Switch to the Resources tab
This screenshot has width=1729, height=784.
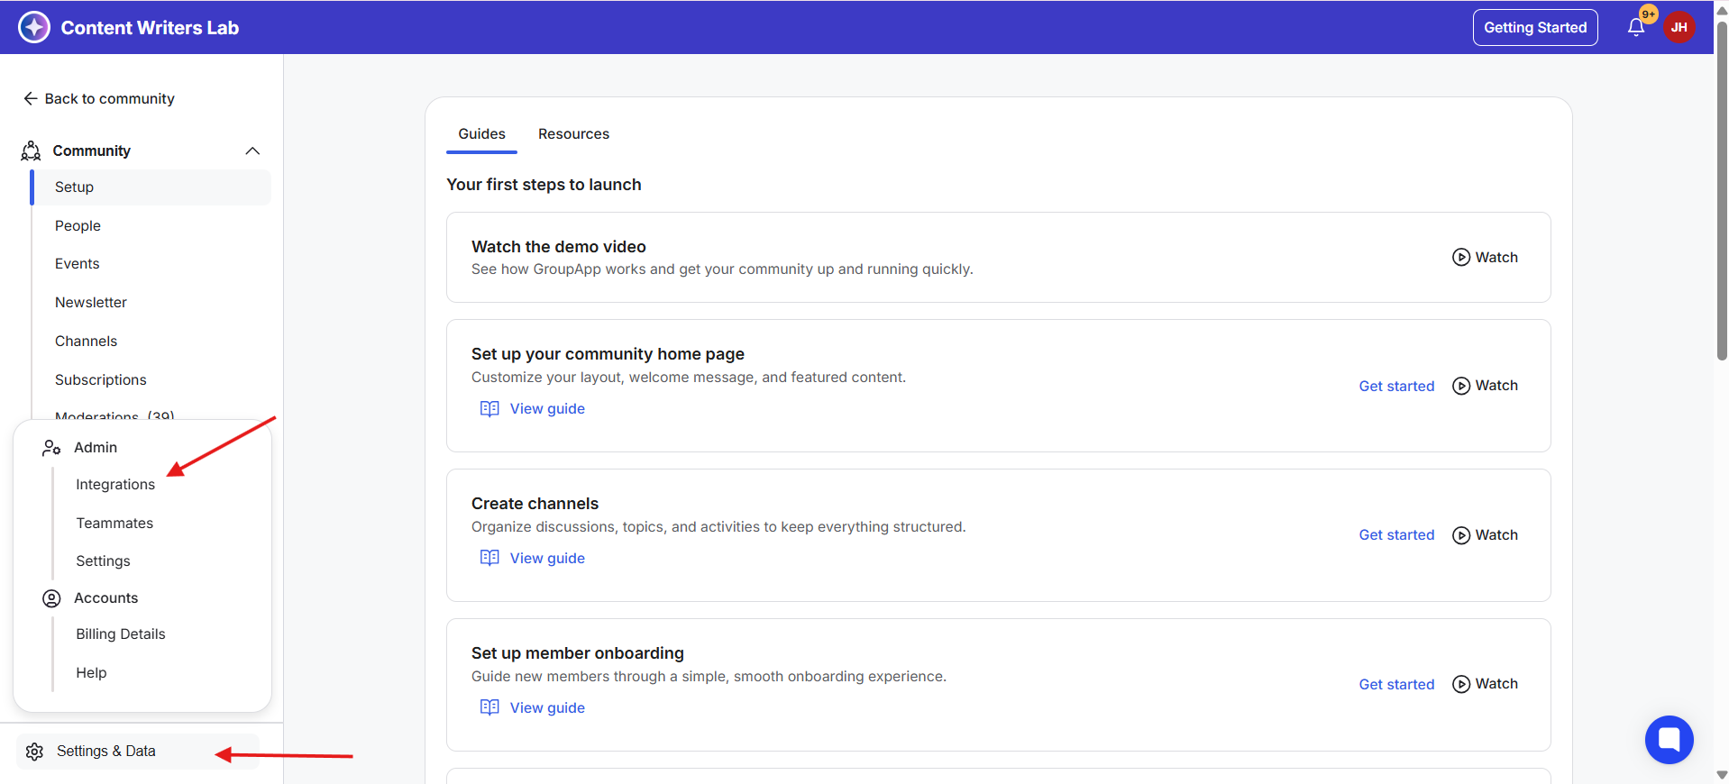(573, 134)
